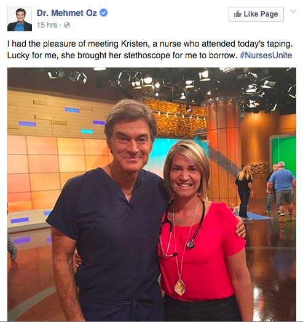Open the Dr. Mehmet Oz page name link
Image resolution: width=303 pixels, height=322 pixels.
[67, 13]
